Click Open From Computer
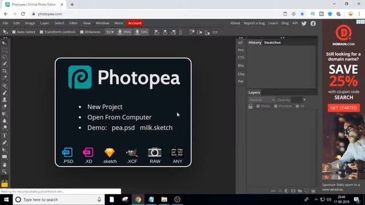 point(119,117)
